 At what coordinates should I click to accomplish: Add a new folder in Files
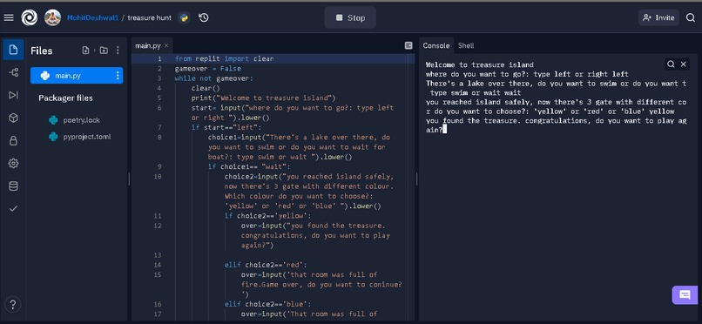coord(104,51)
